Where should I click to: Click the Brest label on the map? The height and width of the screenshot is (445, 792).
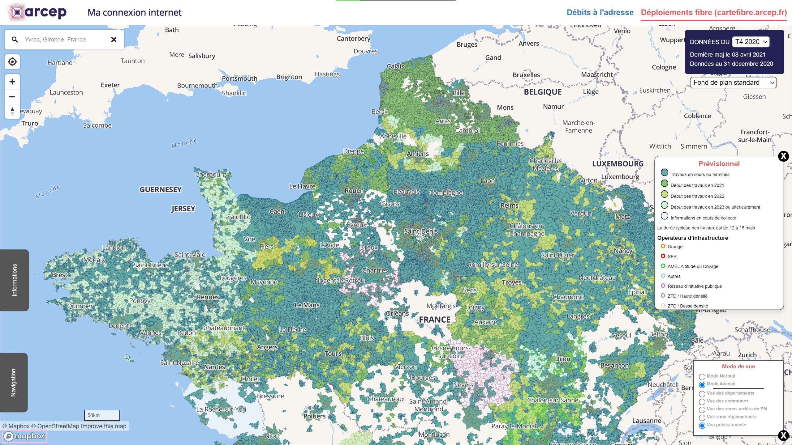tap(60, 275)
